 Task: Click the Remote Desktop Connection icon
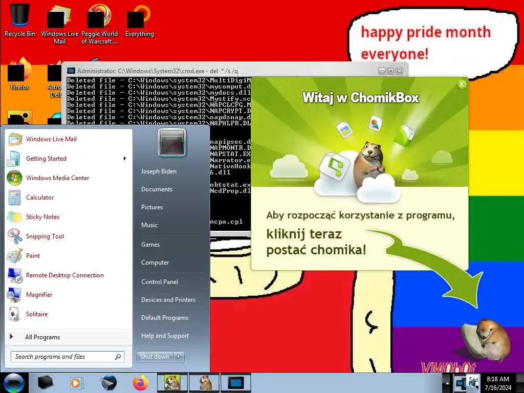(15, 275)
